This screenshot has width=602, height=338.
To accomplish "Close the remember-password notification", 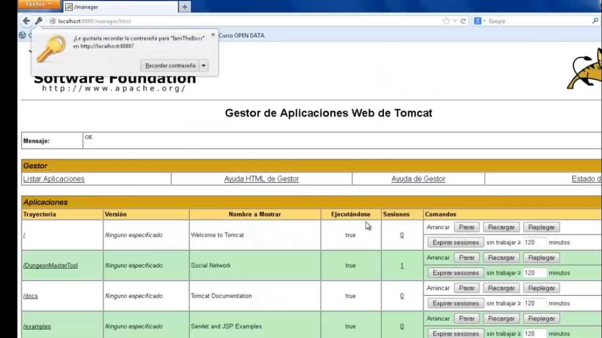I will [x=213, y=35].
